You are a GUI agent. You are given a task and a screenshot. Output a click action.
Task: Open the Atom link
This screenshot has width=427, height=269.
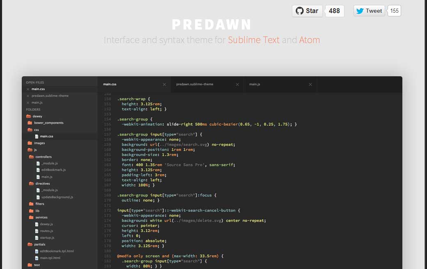[x=310, y=40]
